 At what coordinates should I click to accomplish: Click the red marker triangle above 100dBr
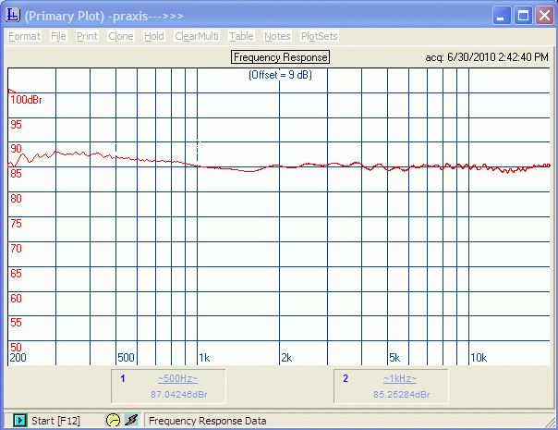[11, 92]
